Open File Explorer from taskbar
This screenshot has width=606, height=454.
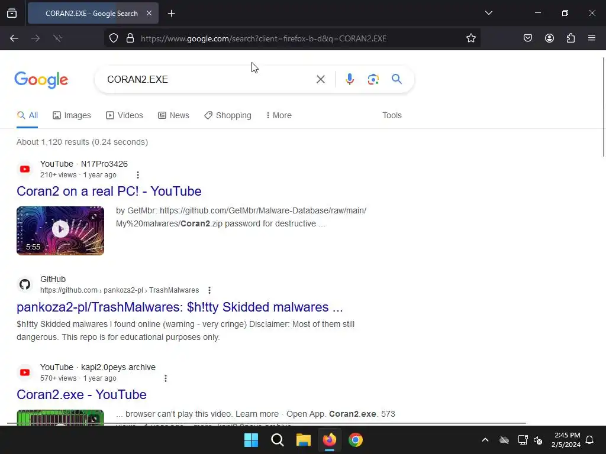(x=304, y=440)
